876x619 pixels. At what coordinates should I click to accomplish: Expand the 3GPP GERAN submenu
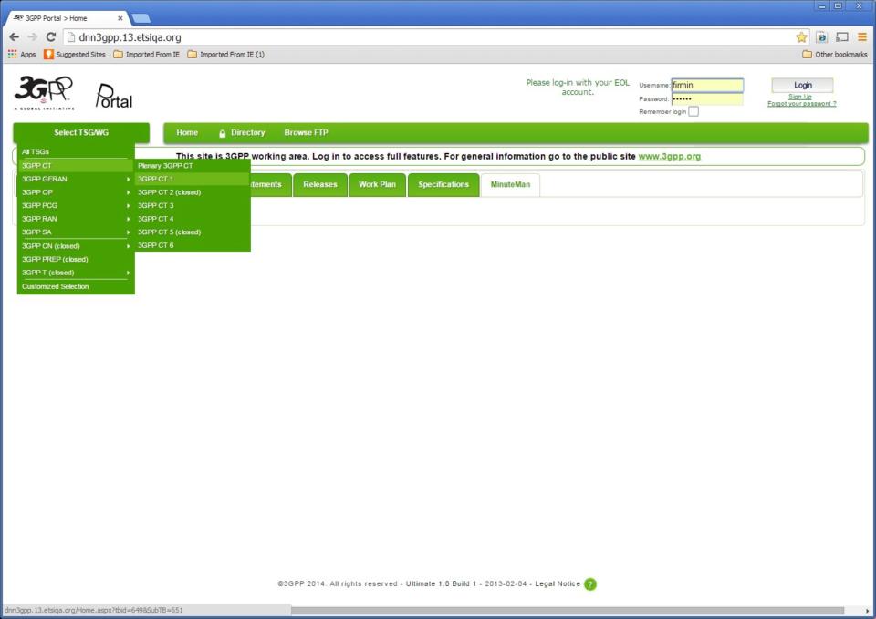[x=76, y=180]
